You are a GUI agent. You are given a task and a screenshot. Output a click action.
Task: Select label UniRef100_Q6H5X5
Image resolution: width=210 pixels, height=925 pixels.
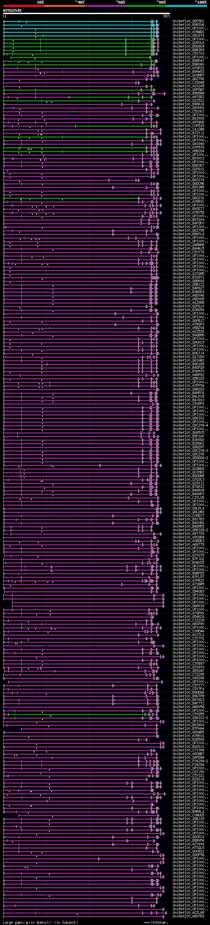(x=188, y=433)
